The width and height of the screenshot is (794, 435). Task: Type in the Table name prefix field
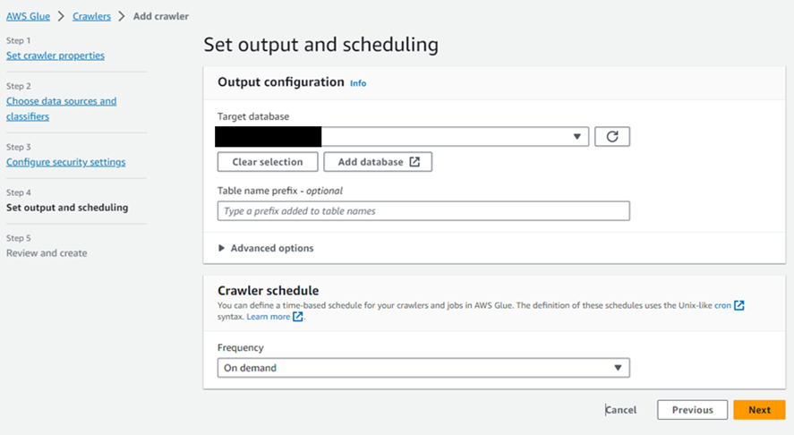(423, 211)
